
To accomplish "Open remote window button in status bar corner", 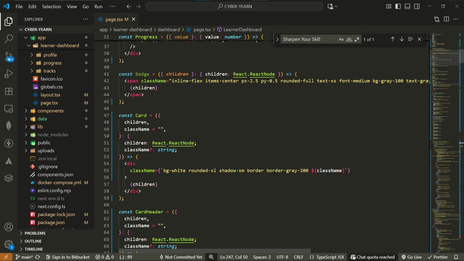I will pyautogui.click(x=6, y=257).
